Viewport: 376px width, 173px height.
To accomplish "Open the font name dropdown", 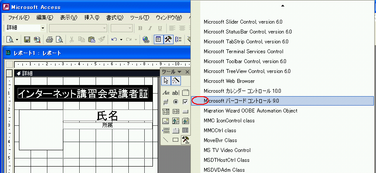I will coord(104,28).
